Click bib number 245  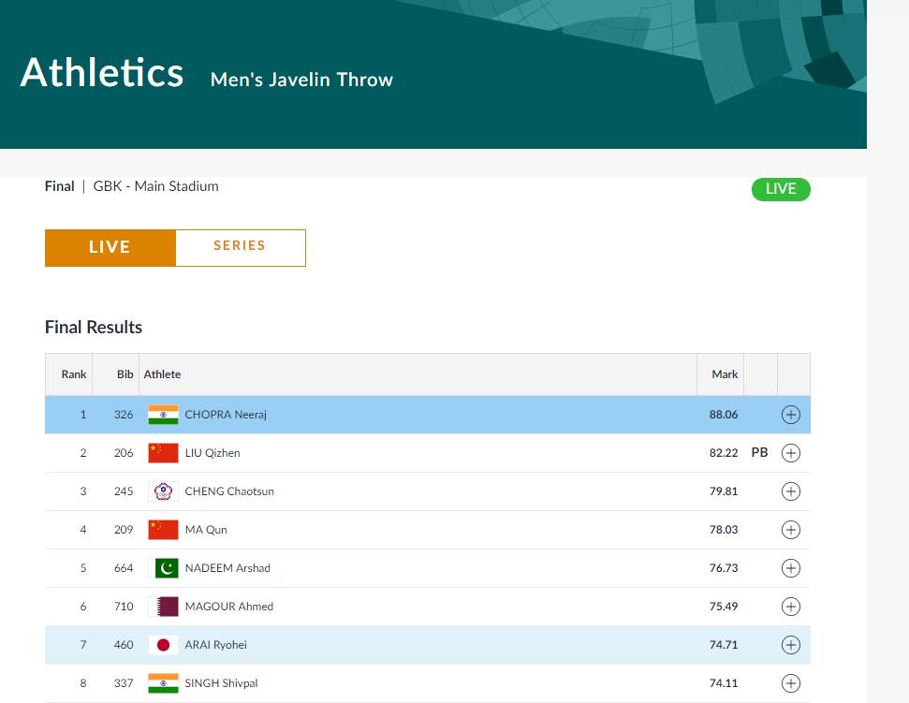coord(124,491)
